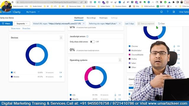
Task: Click the 52.43% PC value
Action: (40, 72)
